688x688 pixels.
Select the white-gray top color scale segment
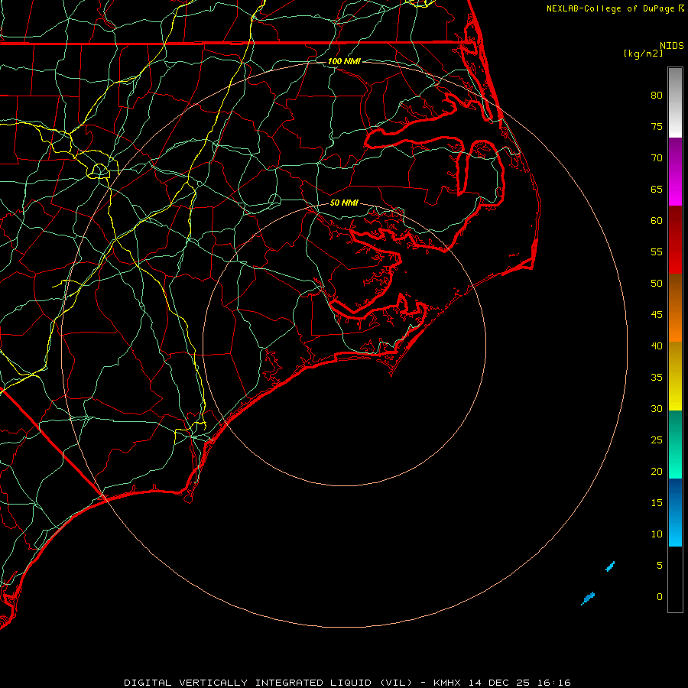pos(675,102)
